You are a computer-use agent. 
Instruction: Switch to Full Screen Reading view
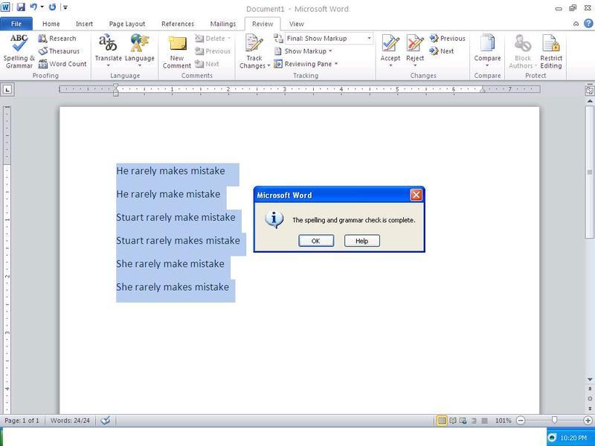click(453, 421)
